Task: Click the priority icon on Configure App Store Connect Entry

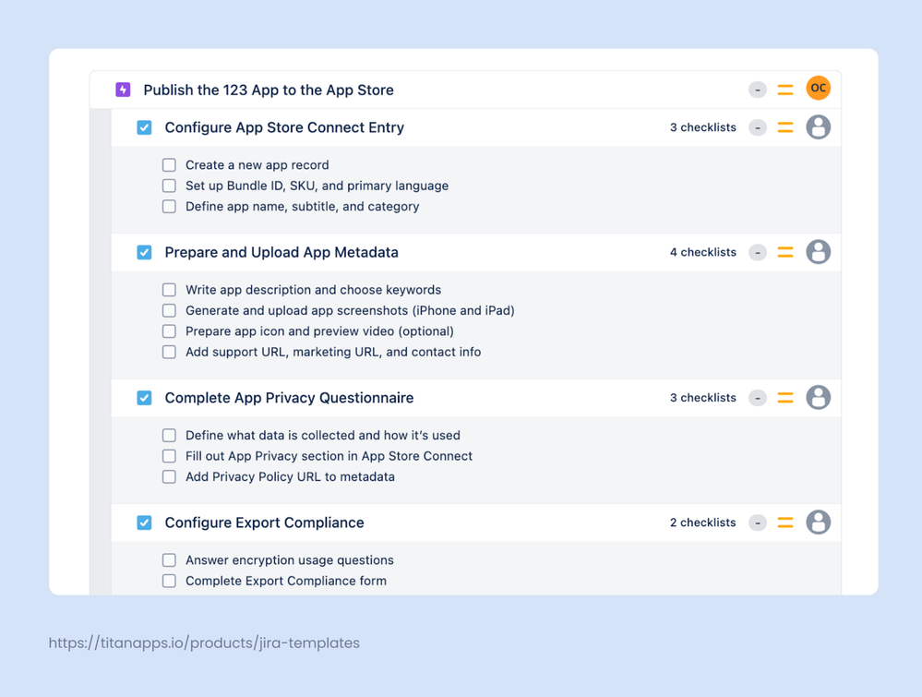Action: click(x=785, y=127)
